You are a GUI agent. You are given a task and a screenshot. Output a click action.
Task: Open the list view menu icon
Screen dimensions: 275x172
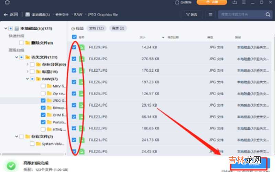[x=210, y=15]
